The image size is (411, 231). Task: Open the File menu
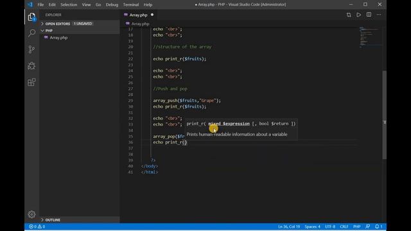tap(40, 4)
